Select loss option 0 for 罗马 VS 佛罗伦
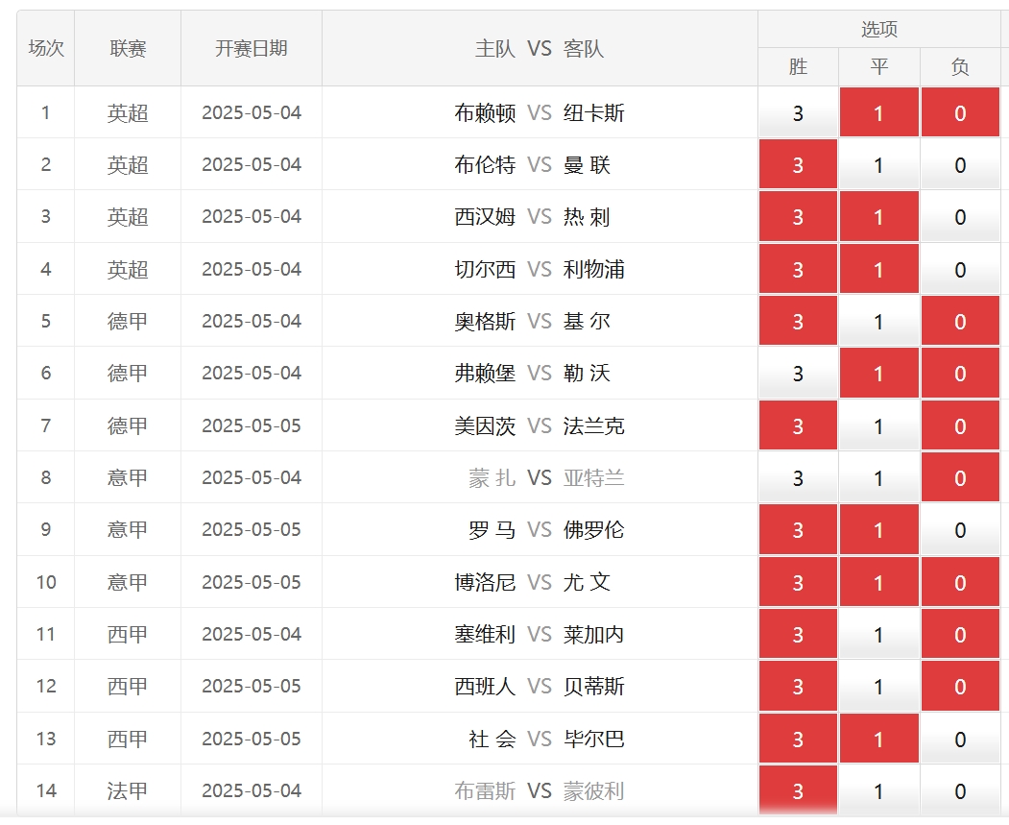The image size is (1009, 825). coord(960,529)
